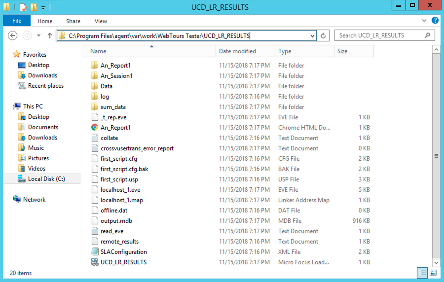
Task: Click the Refresh button beside address bar
Action: click(324, 35)
